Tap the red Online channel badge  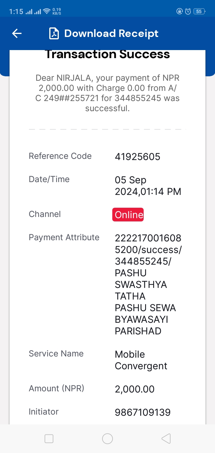(128, 215)
